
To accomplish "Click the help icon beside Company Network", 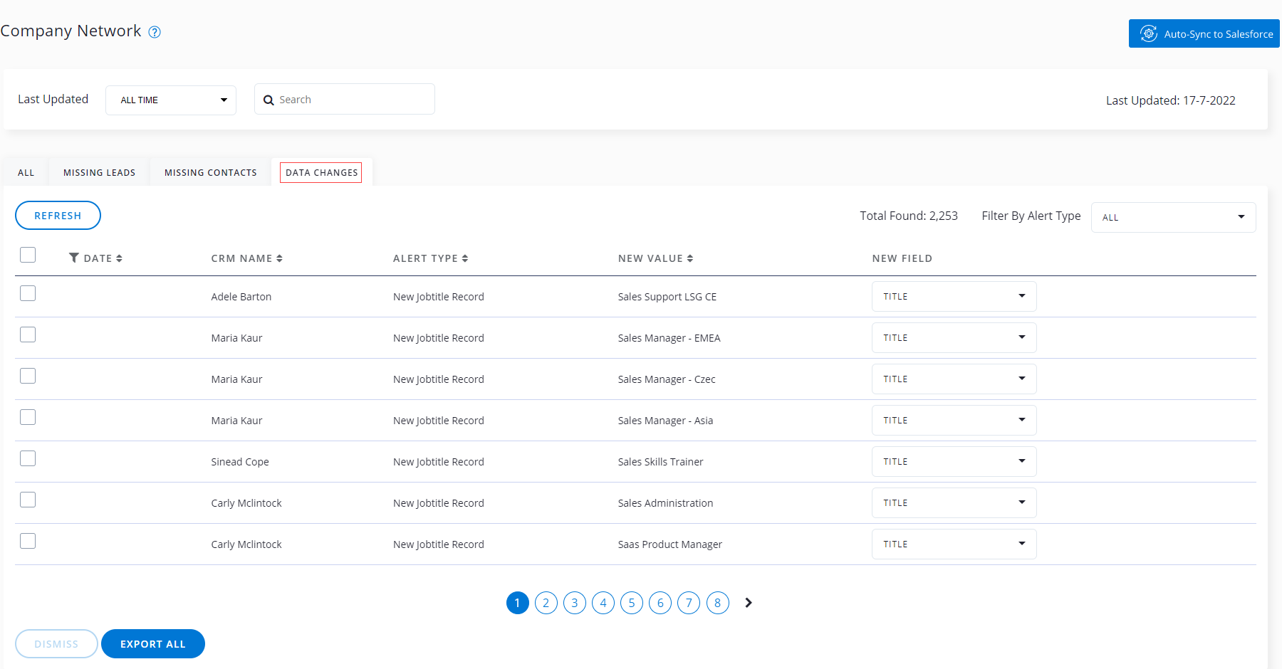I will pyautogui.click(x=155, y=32).
